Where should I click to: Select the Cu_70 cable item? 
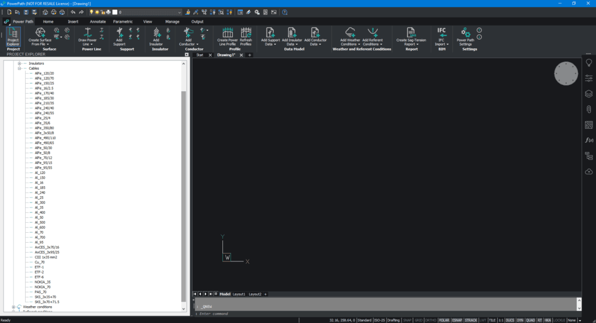[40, 262]
